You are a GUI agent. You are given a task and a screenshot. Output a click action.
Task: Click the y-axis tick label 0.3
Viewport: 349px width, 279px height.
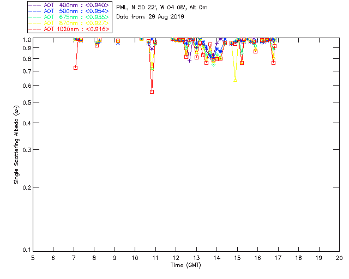[27, 150]
